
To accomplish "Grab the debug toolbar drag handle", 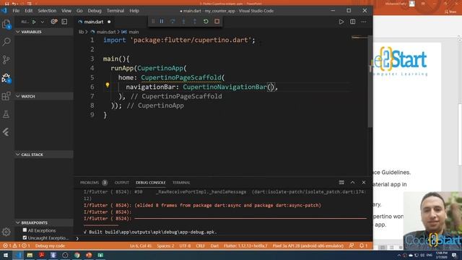I will point(153,22).
